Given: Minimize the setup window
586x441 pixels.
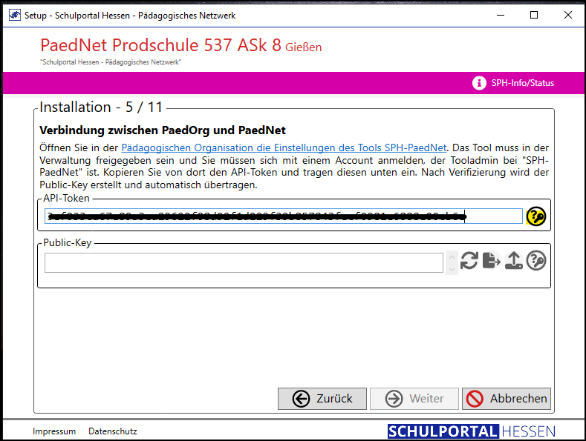Looking at the screenshot, I should tap(501, 15).
